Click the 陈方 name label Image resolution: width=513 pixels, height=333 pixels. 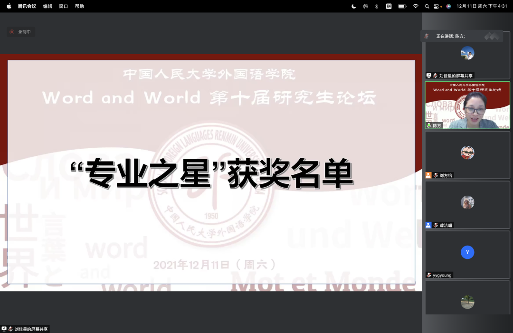[437, 125]
